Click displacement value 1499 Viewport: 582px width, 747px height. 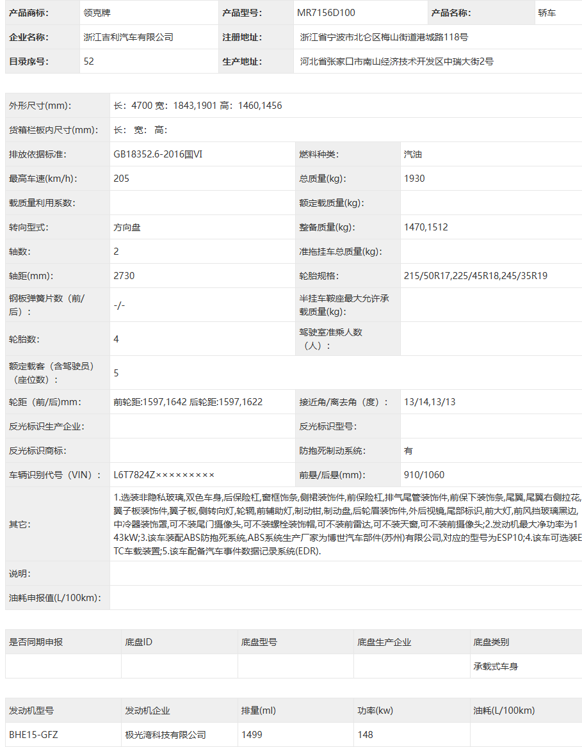[252, 735]
